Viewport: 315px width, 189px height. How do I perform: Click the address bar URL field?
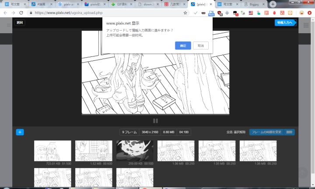pyautogui.click(x=108, y=13)
